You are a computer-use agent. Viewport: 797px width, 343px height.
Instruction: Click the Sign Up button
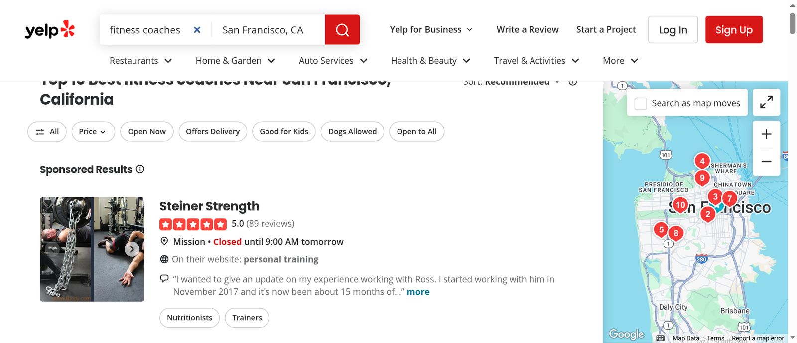(x=734, y=30)
